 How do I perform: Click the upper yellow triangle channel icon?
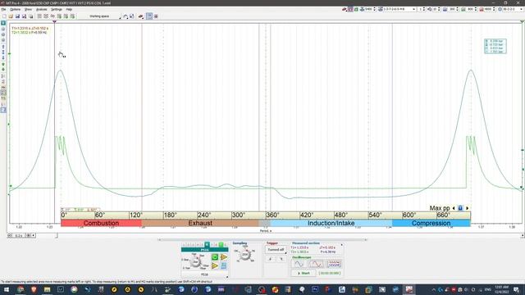pyautogui.click(x=224, y=256)
